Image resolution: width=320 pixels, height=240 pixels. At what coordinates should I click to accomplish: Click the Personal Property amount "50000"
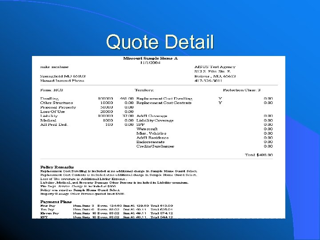click(107, 108)
